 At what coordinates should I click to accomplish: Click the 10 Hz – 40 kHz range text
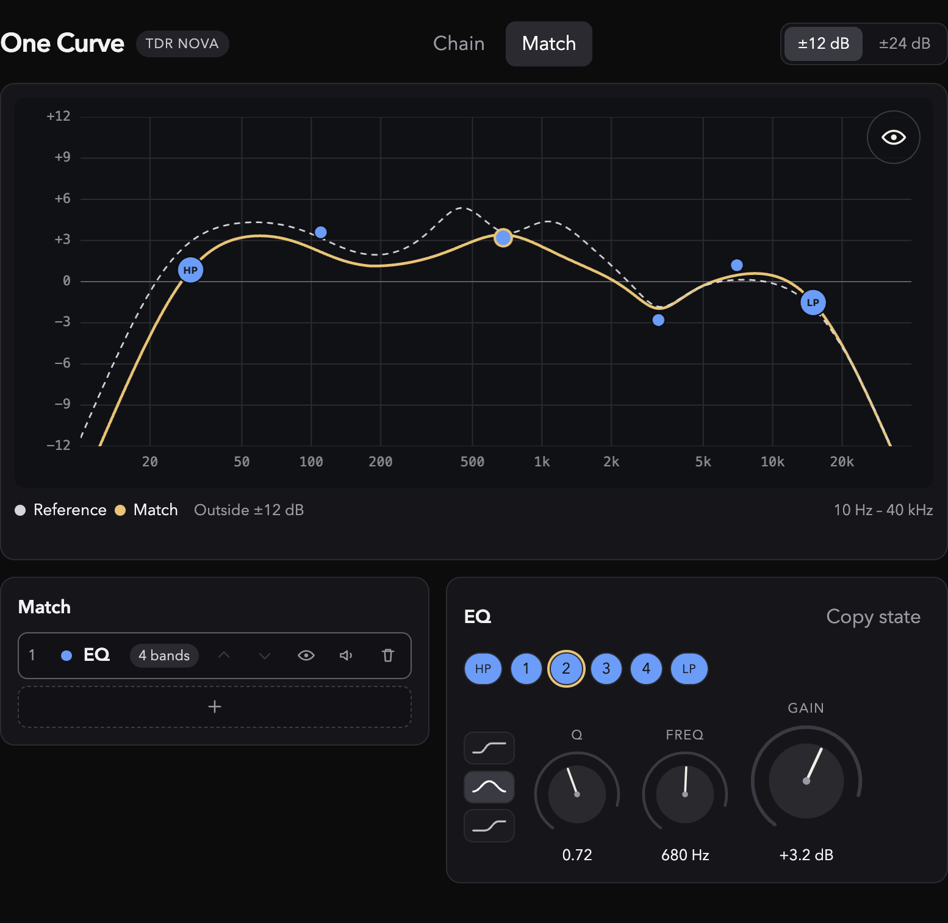[883, 510]
